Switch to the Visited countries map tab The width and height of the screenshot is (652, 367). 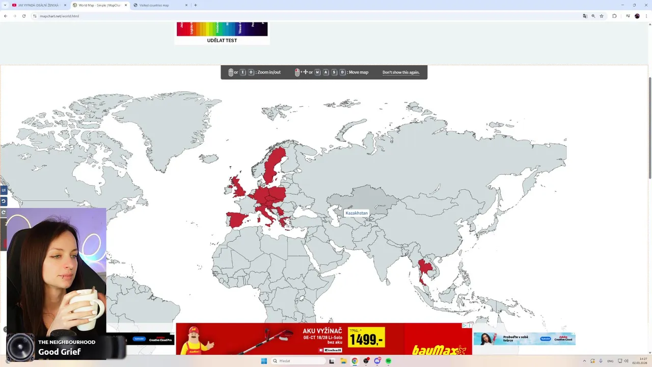point(157,5)
